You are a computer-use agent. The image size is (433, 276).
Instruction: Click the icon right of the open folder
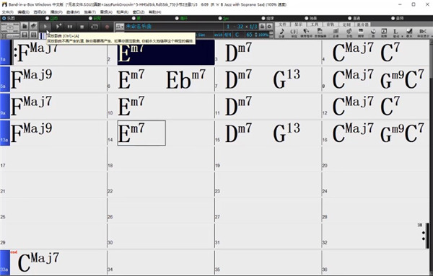pyautogui.click(x=34, y=26)
